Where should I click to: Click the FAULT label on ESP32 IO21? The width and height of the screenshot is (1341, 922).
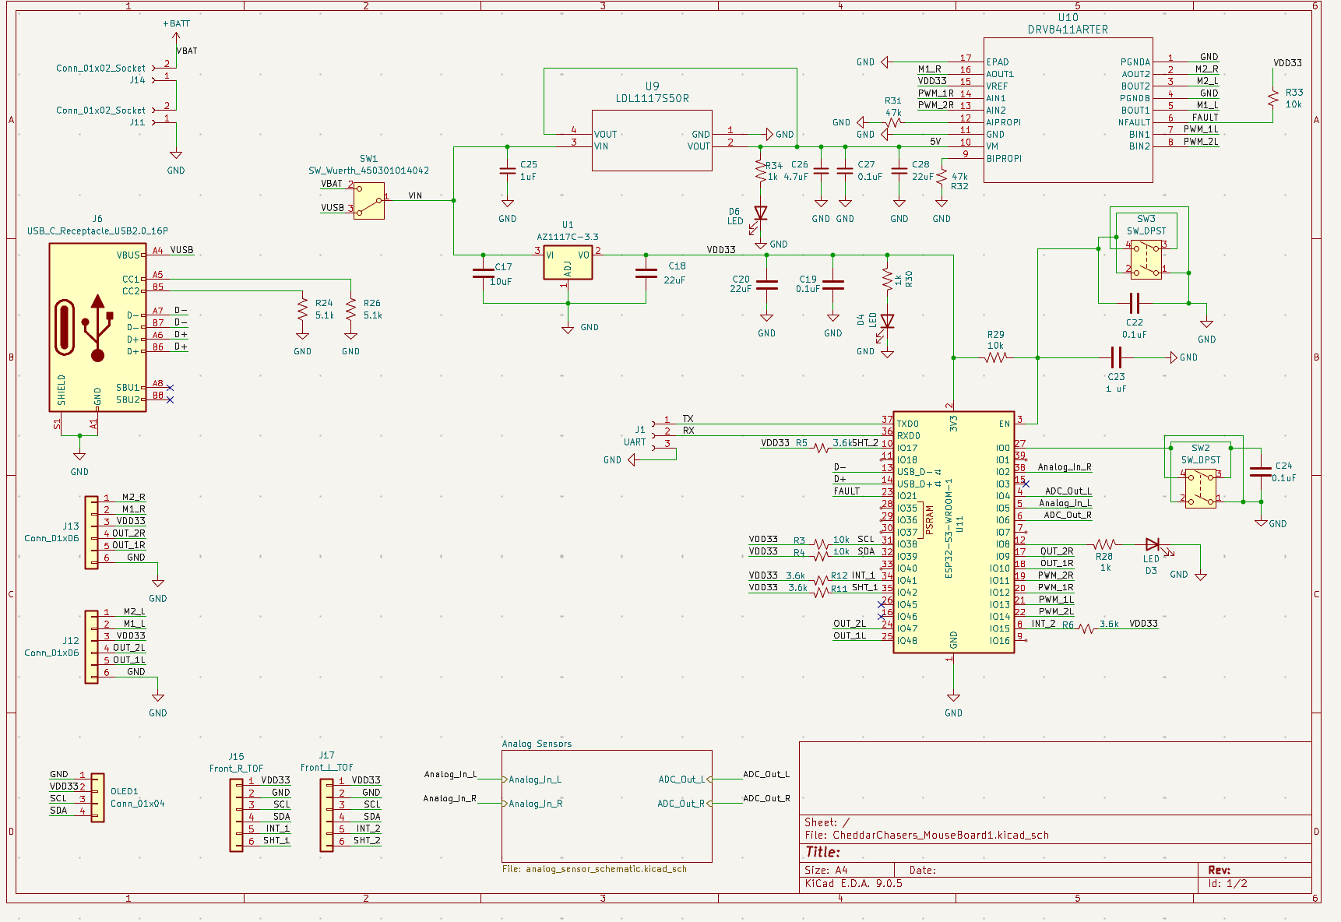click(x=846, y=491)
